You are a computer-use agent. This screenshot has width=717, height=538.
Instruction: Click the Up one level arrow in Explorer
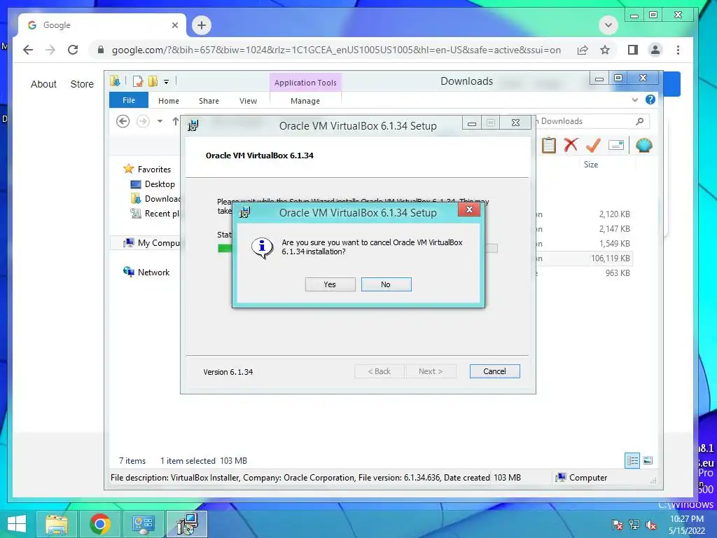[x=176, y=121]
